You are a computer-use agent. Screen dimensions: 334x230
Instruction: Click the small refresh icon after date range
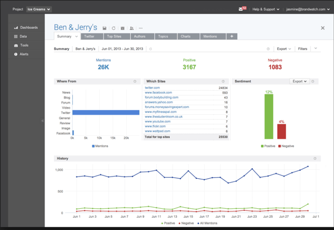pyautogui.click(x=150, y=49)
